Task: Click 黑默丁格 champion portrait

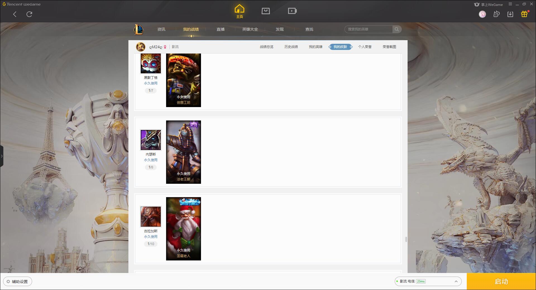Action: coord(151,63)
